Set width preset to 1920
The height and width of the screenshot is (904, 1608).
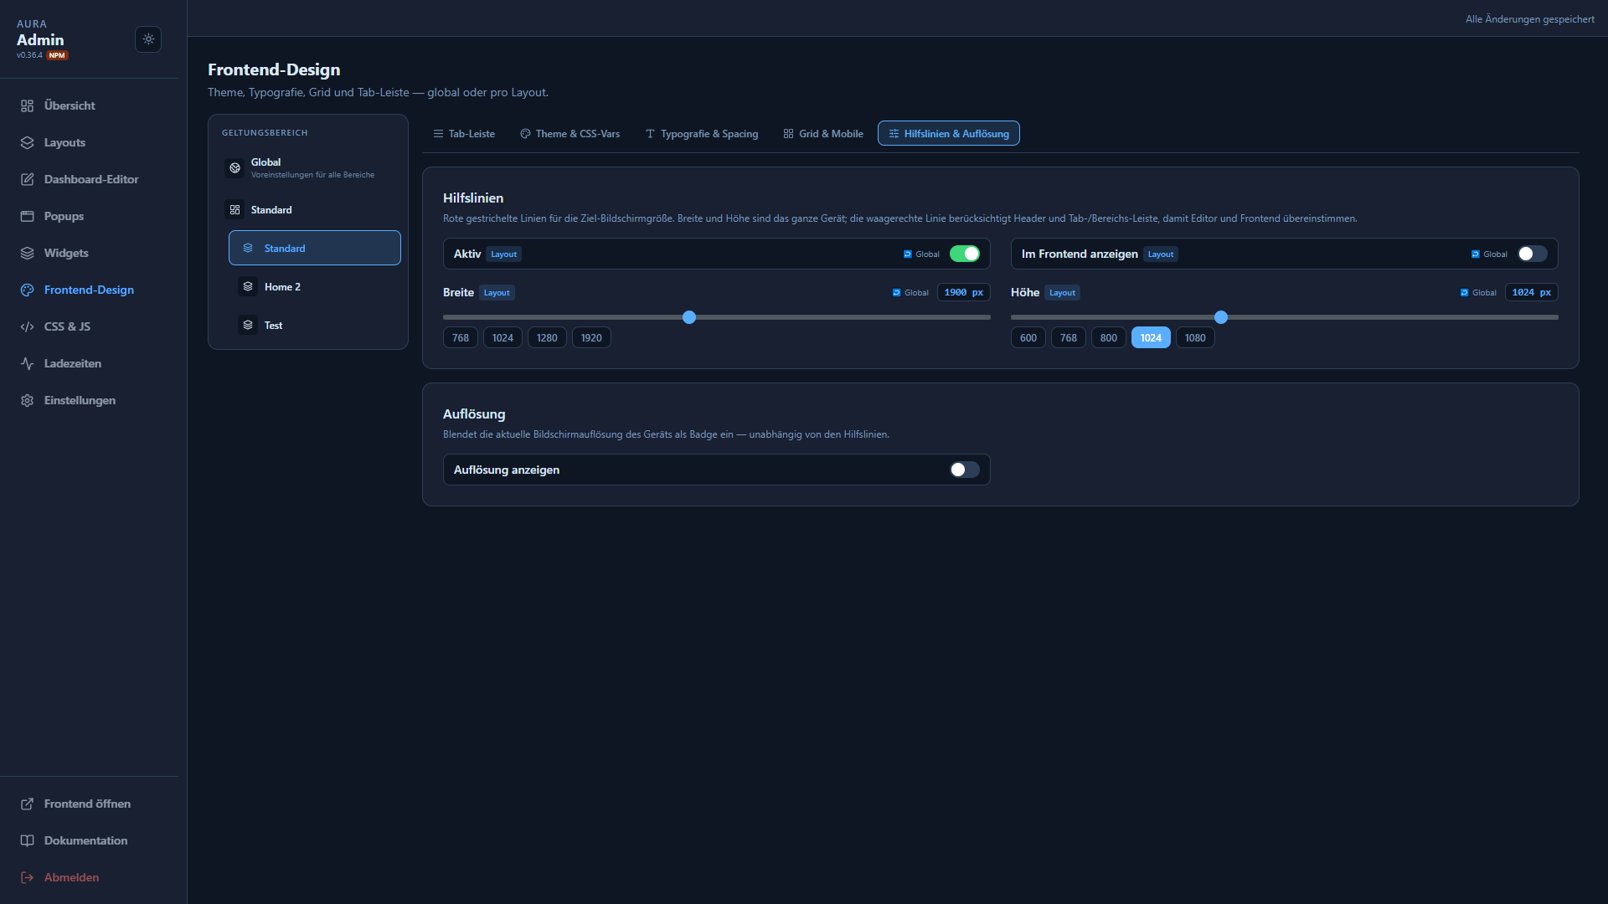click(591, 338)
